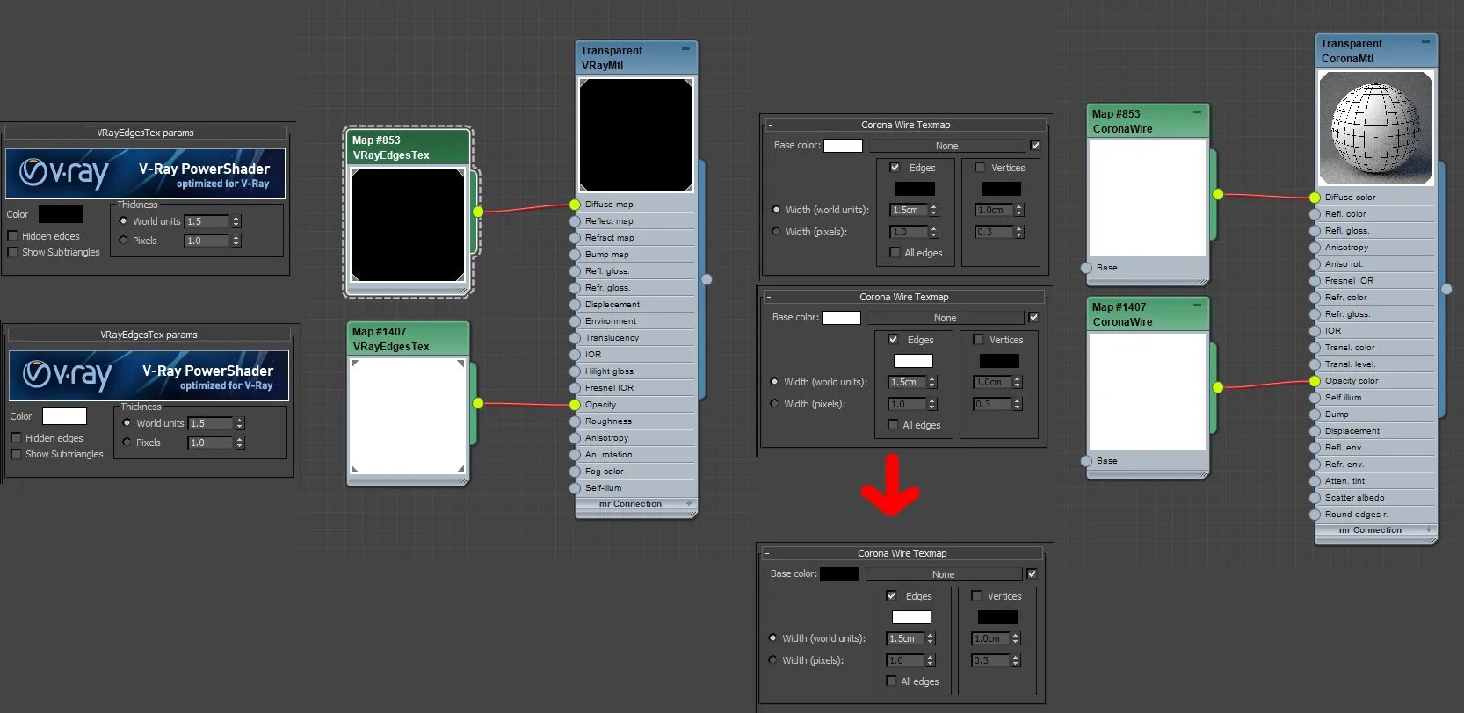Enable Show Subtriangles in the white-Color VRayEdgesTex panel
The width and height of the screenshot is (1464, 713).
point(16,454)
